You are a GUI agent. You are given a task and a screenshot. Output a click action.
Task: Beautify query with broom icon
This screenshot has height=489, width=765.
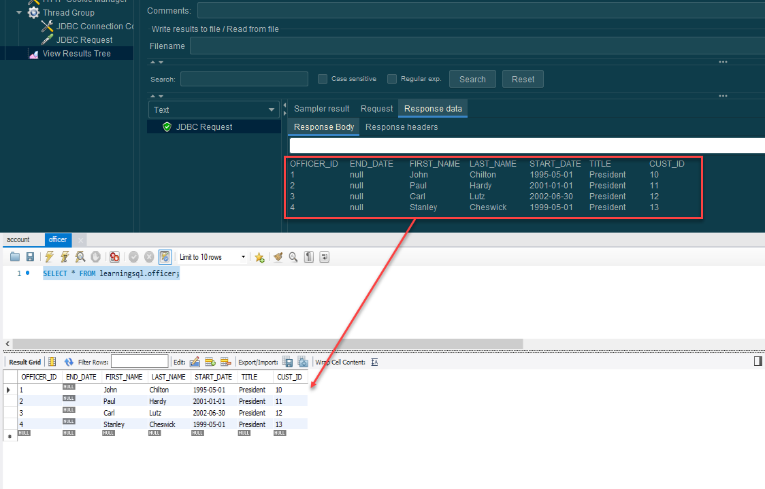[x=278, y=257]
